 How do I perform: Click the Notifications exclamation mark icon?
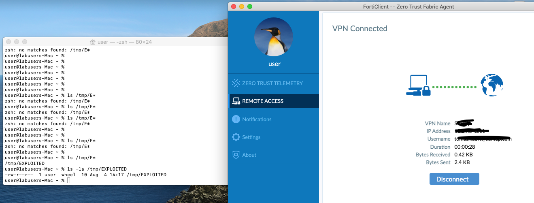click(236, 119)
